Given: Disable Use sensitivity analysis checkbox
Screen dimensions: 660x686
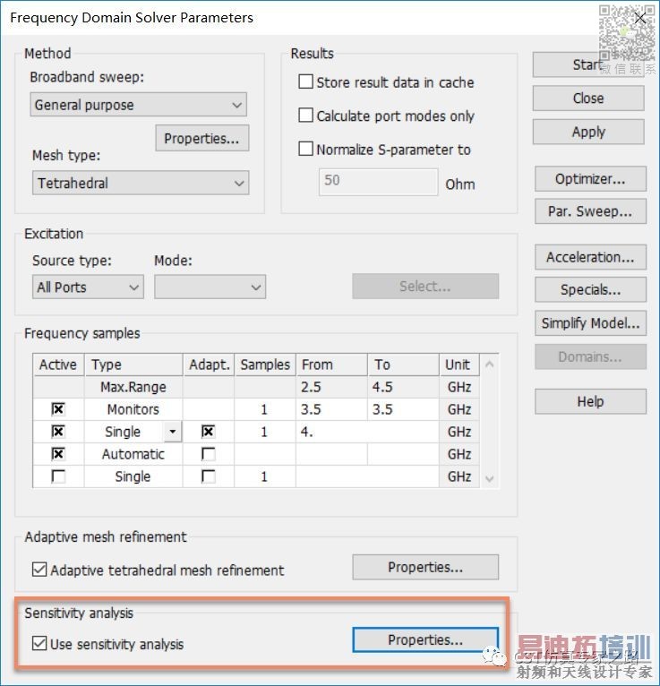Looking at the screenshot, I should click(39, 644).
